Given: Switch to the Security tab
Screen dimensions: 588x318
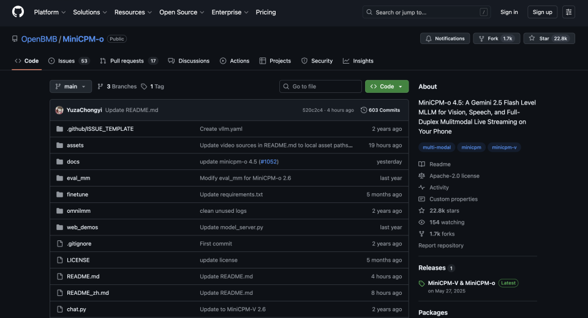Looking at the screenshot, I should pos(317,61).
